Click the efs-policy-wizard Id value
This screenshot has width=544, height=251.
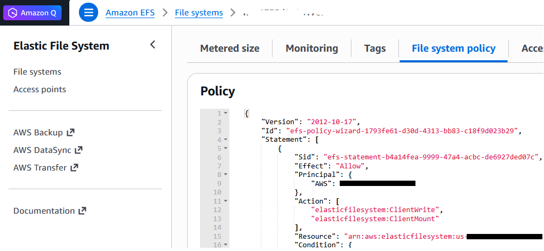(x=402, y=131)
